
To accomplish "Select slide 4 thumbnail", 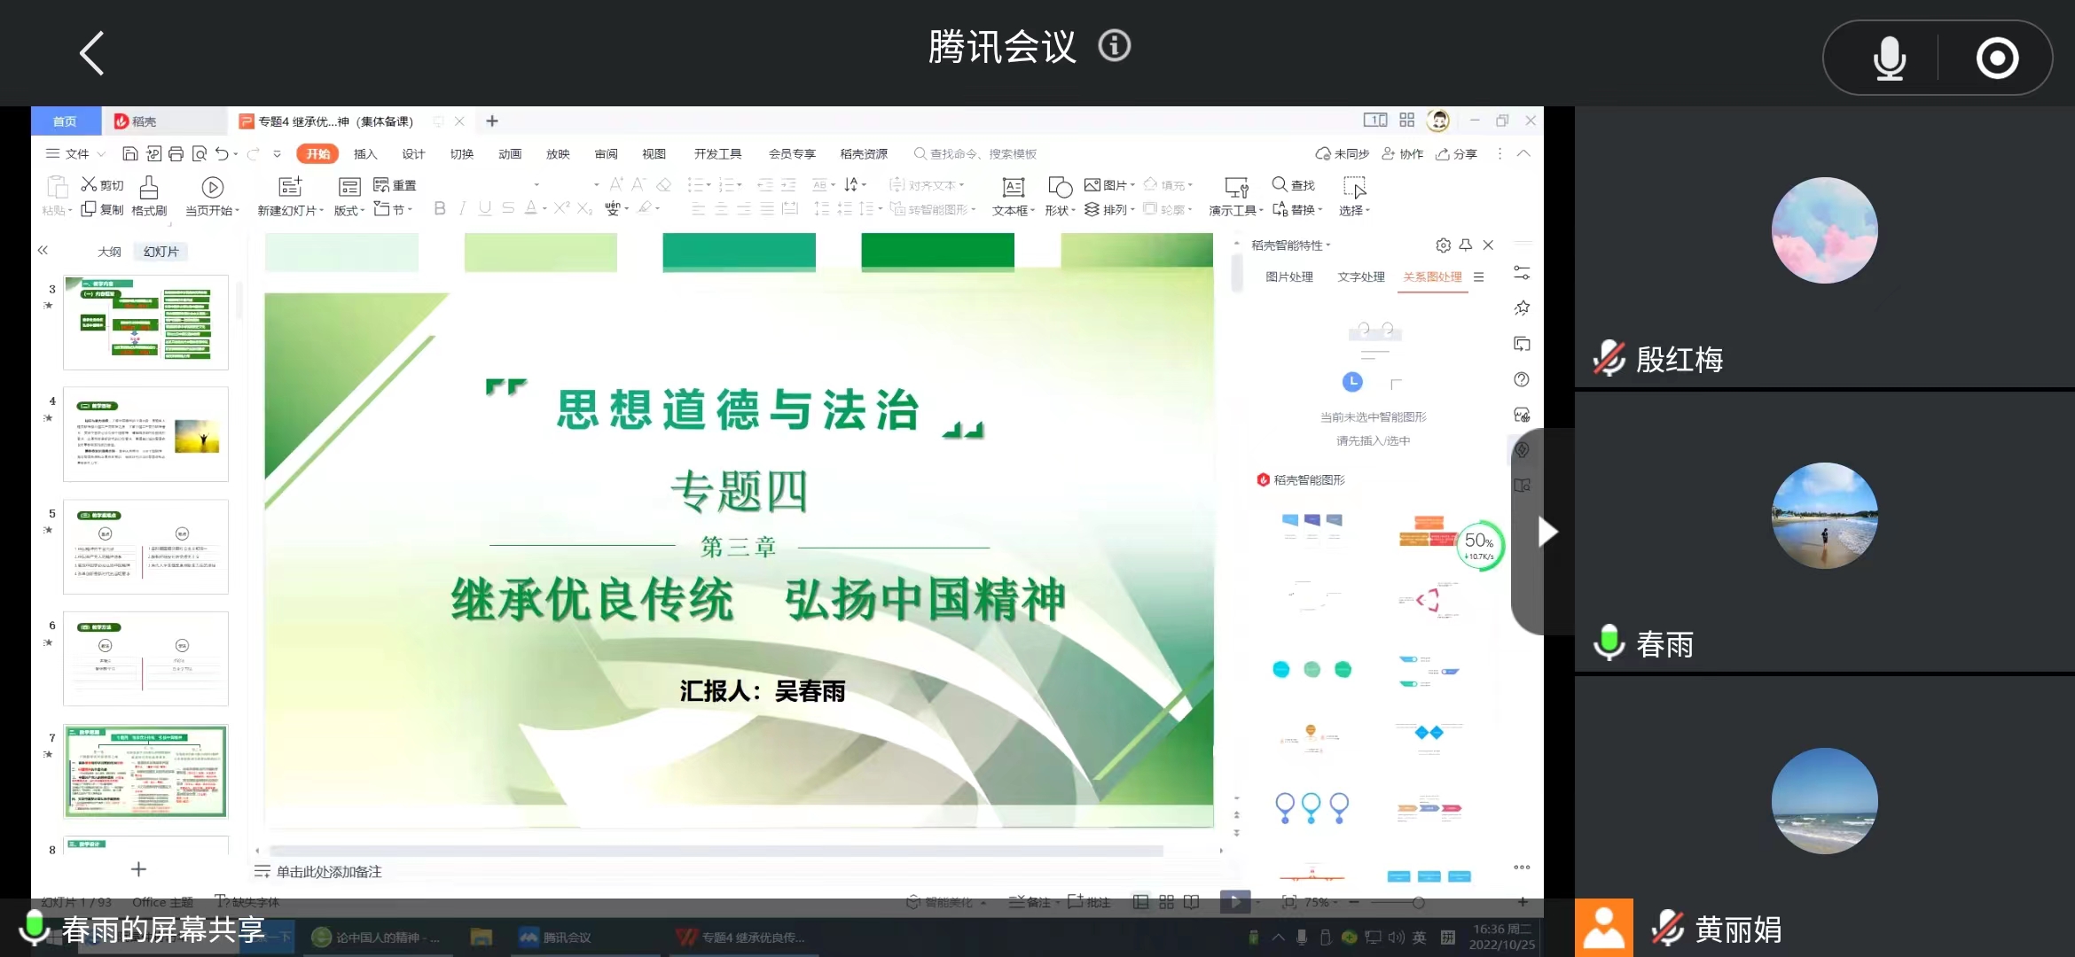I will click(145, 434).
